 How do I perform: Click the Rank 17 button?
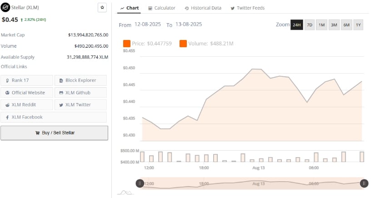pyautogui.click(x=27, y=80)
